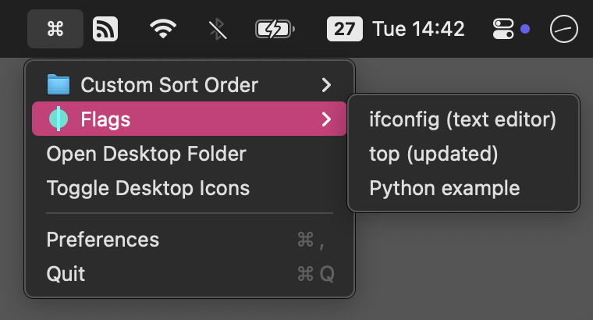Choose ifconfig (text editor) from submenu

point(462,119)
